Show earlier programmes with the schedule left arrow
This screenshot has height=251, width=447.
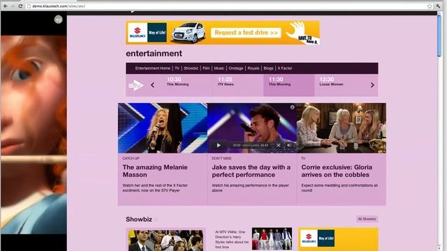[152, 85]
